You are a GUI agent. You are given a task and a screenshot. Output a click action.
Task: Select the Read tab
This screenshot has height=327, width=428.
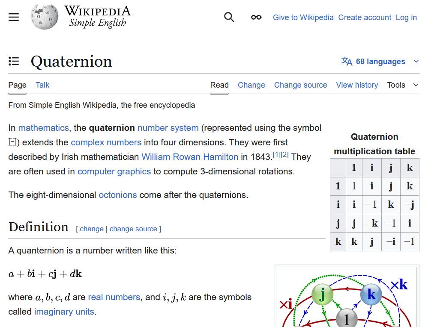(219, 85)
